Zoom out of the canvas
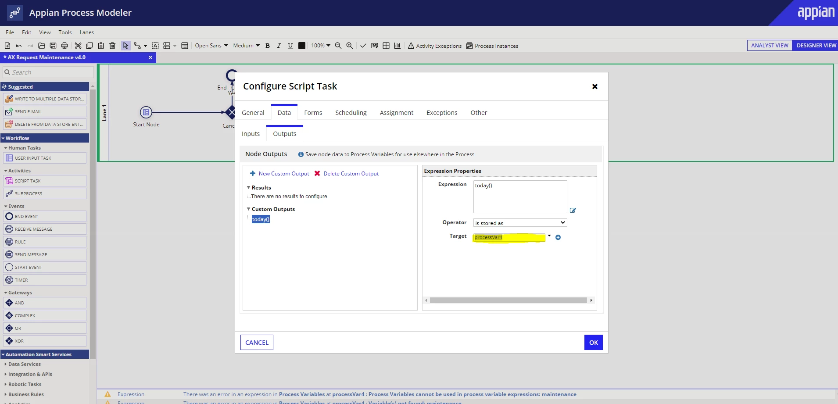This screenshot has height=404, width=838. (338, 46)
